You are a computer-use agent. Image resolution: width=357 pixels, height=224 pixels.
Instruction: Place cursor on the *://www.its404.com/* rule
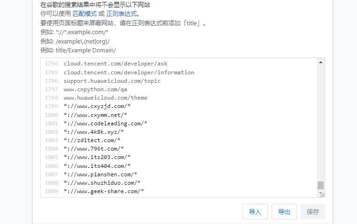pyautogui.click(x=97, y=166)
